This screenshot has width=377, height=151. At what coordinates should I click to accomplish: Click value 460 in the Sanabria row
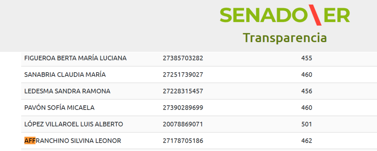pyautogui.click(x=306, y=74)
